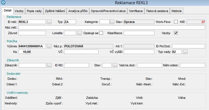Open the Analýza příčin tab
209x110 pixels.
[x=78, y=11]
